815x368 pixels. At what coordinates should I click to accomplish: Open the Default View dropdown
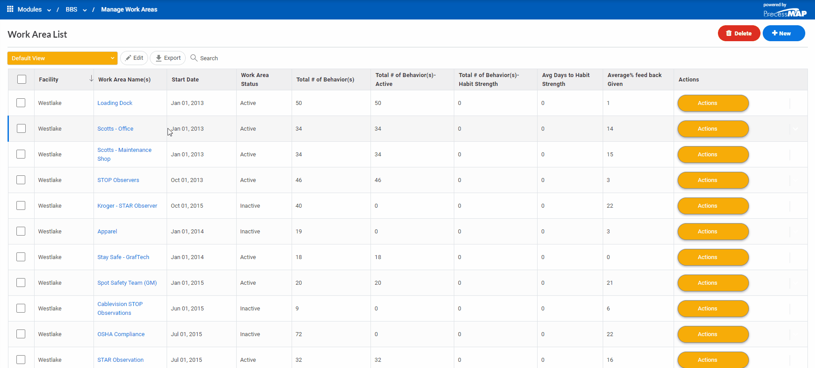click(x=62, y=58)
